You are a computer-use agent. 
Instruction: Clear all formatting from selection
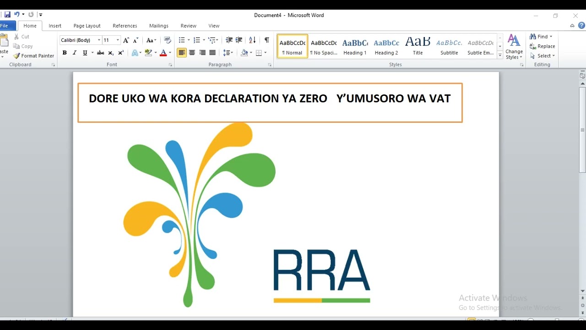pos(167,40)
